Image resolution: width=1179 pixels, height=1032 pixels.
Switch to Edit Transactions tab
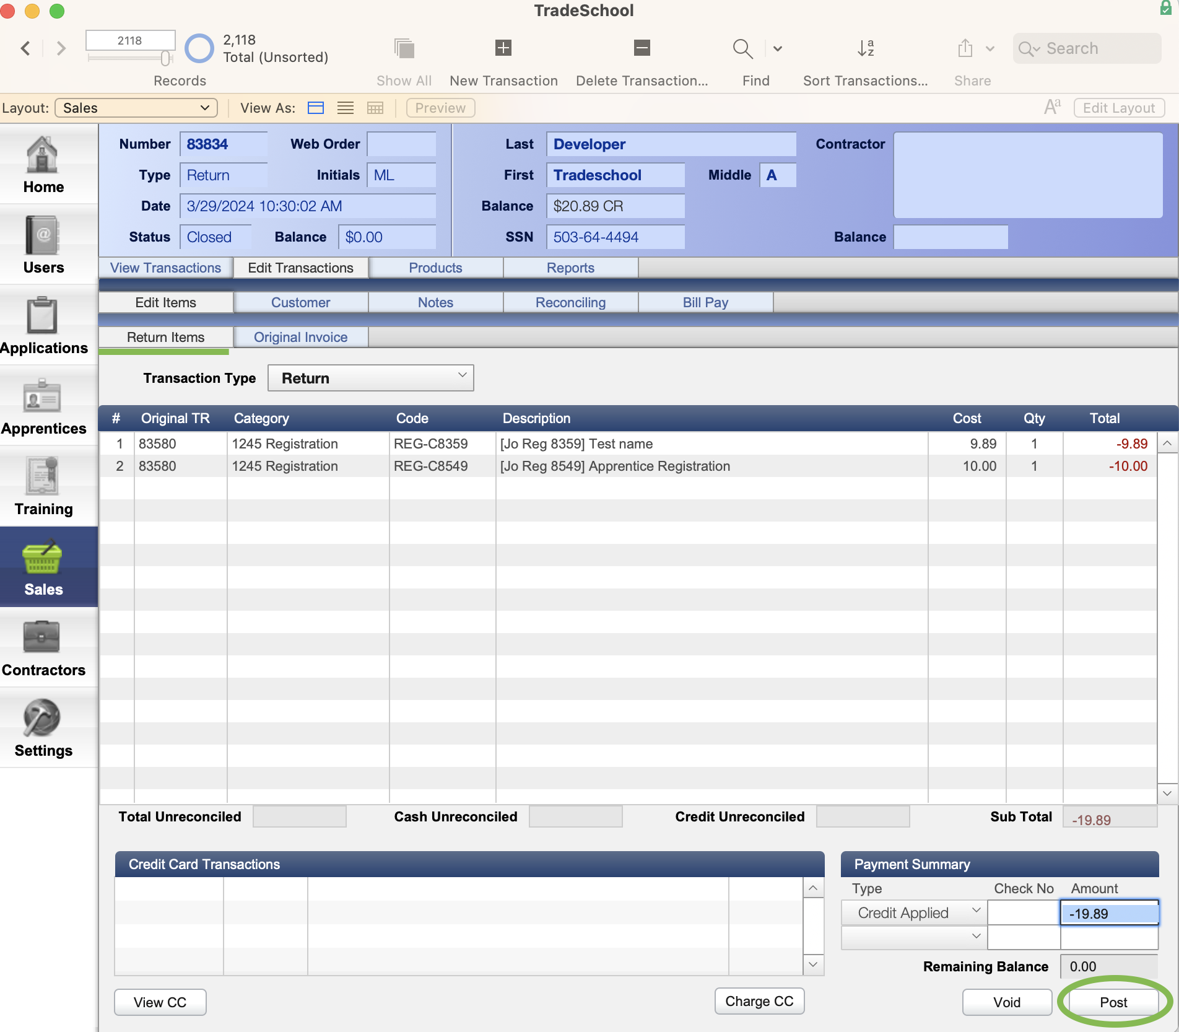[x=300, y=268]
